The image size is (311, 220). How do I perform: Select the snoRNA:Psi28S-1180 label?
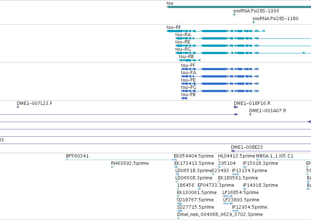[276, 18]
